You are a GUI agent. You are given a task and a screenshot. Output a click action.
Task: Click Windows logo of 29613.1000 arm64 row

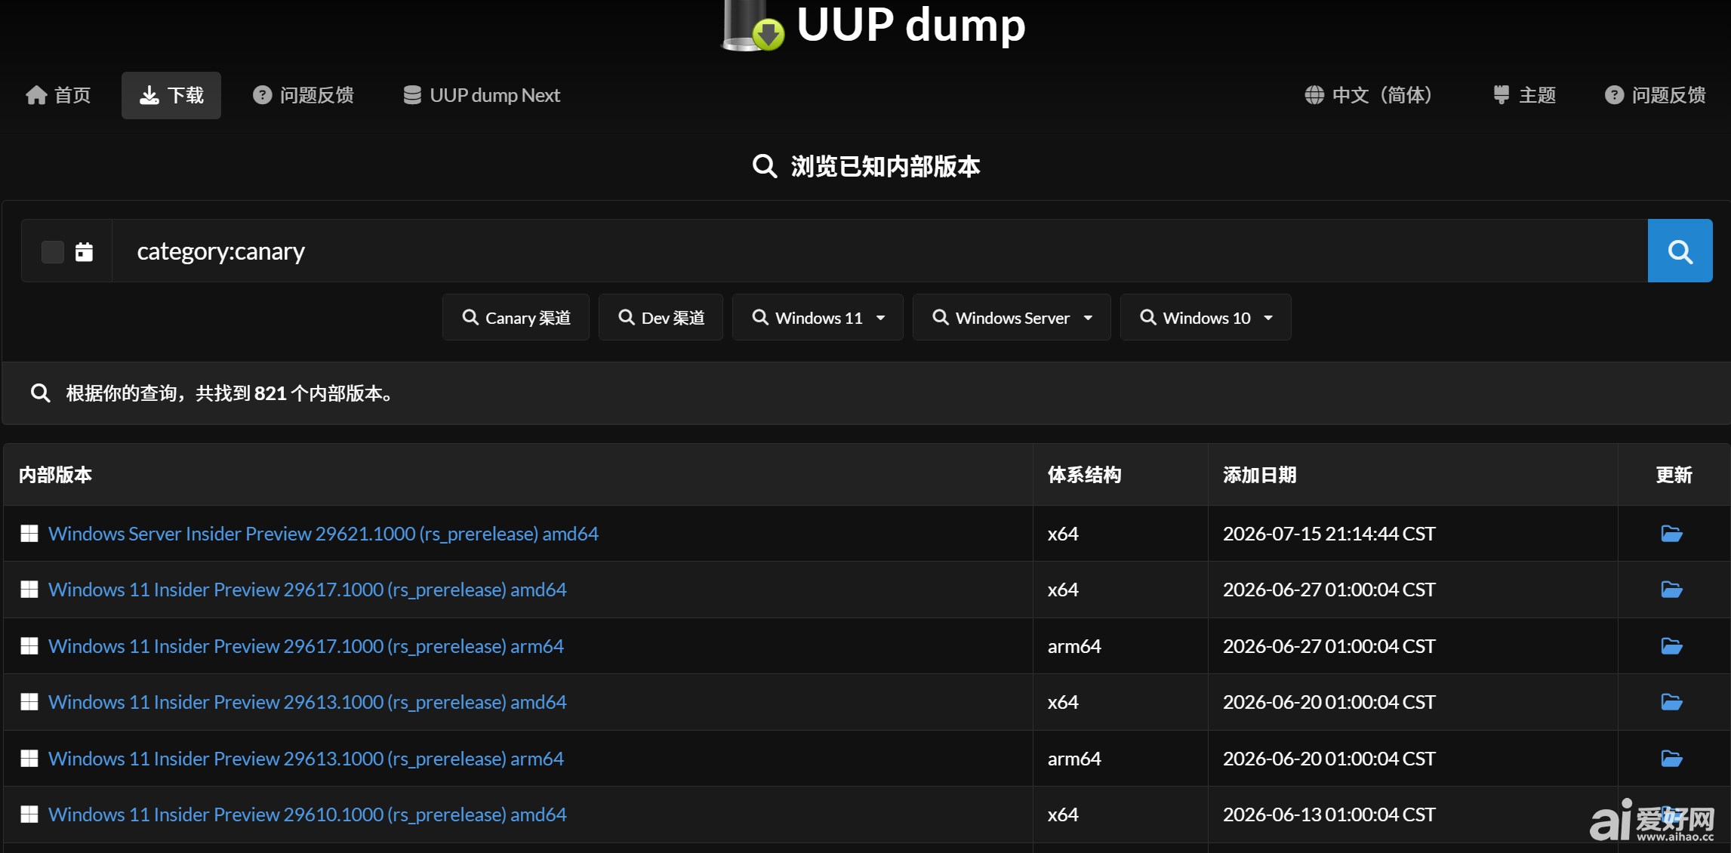[x=29, y=759]
